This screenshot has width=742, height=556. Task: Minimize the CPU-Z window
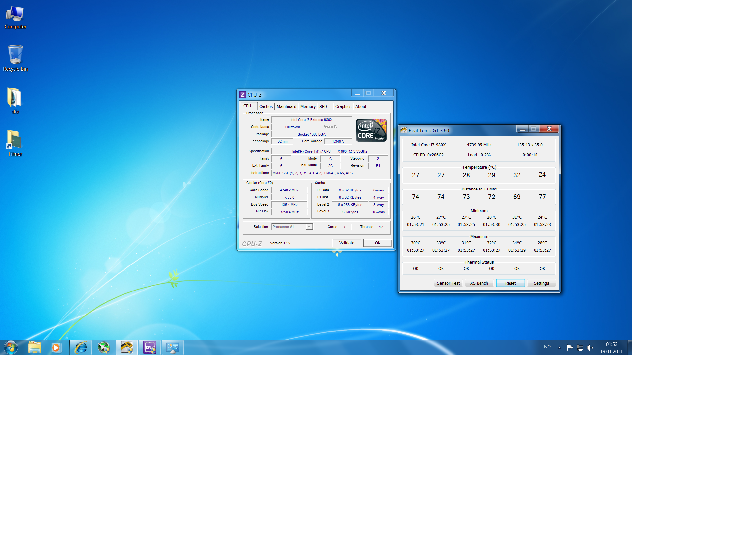pyautogui.click(x=357, y=93)
